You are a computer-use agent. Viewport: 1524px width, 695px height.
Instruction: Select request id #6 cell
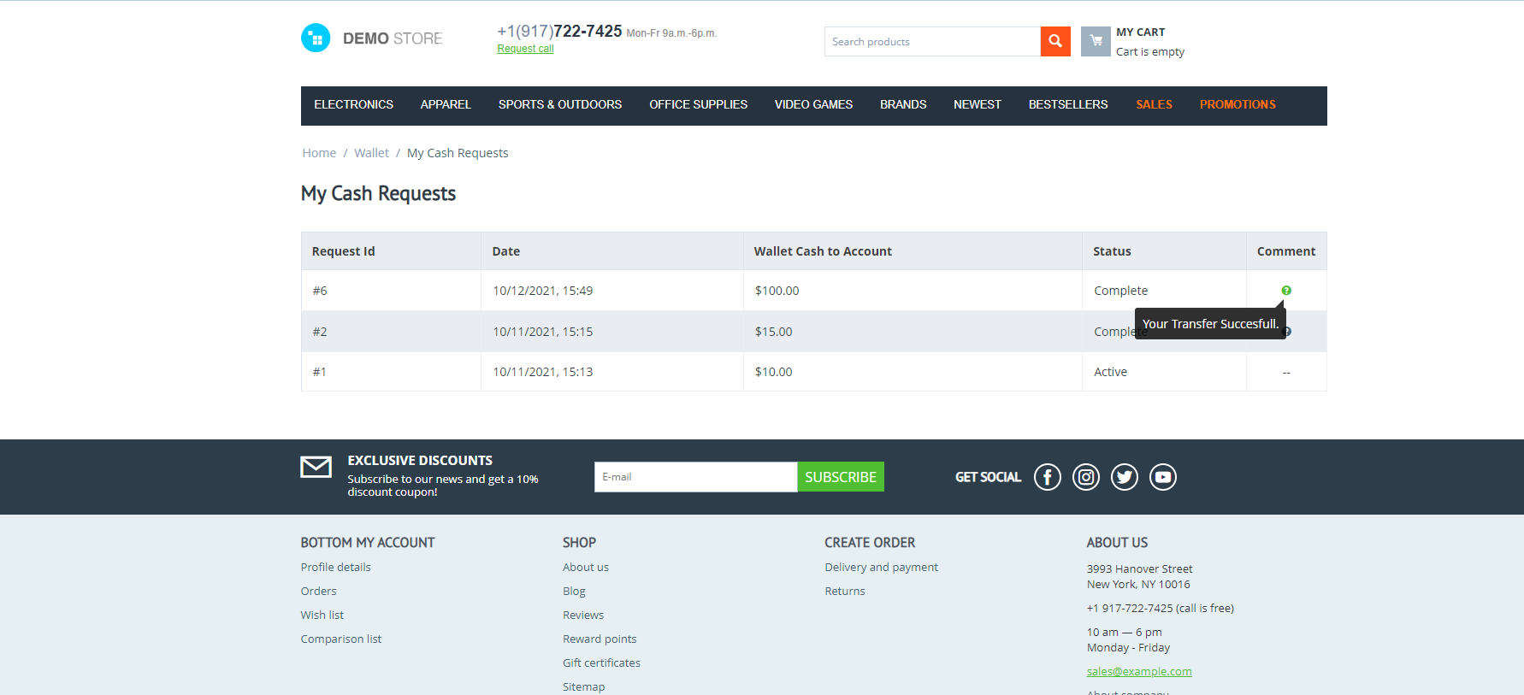tap(391, 291)
